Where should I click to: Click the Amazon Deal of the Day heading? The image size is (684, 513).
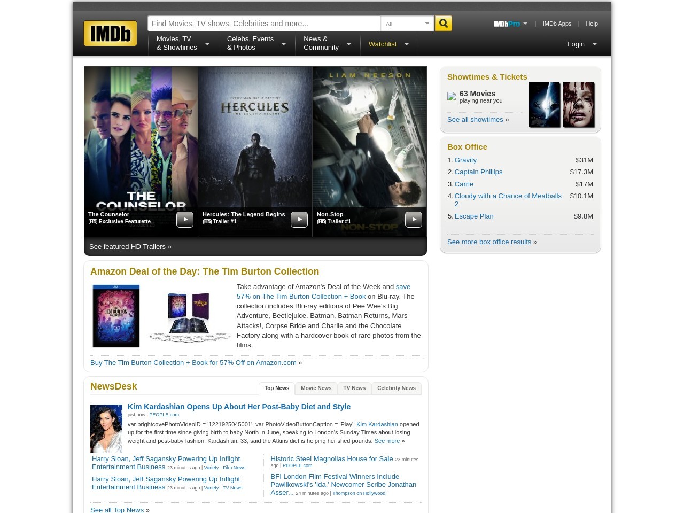pyautogui.click(x=205, y=271)
